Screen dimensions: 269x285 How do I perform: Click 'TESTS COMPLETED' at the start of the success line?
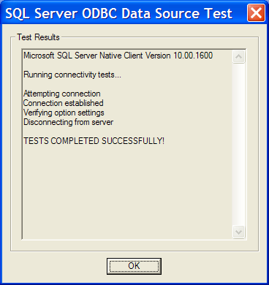[x=61, y=141]
